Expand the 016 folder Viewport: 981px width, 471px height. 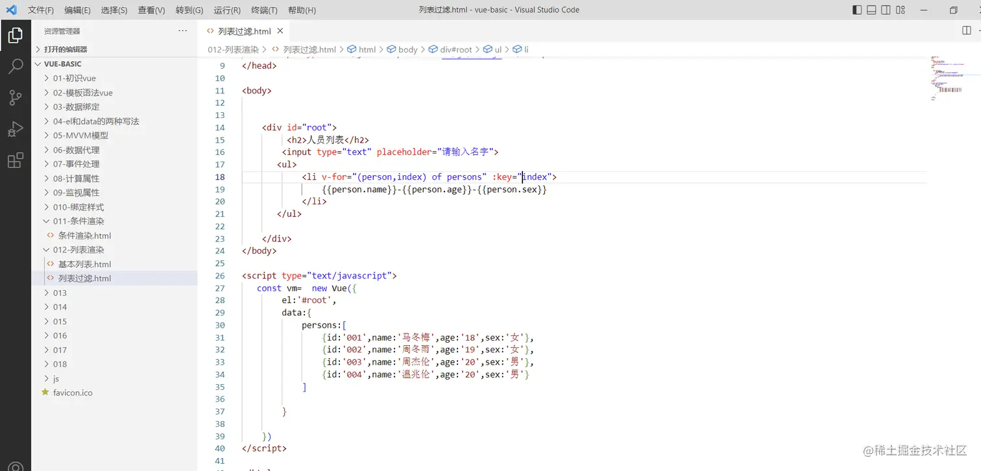(114, 335)
